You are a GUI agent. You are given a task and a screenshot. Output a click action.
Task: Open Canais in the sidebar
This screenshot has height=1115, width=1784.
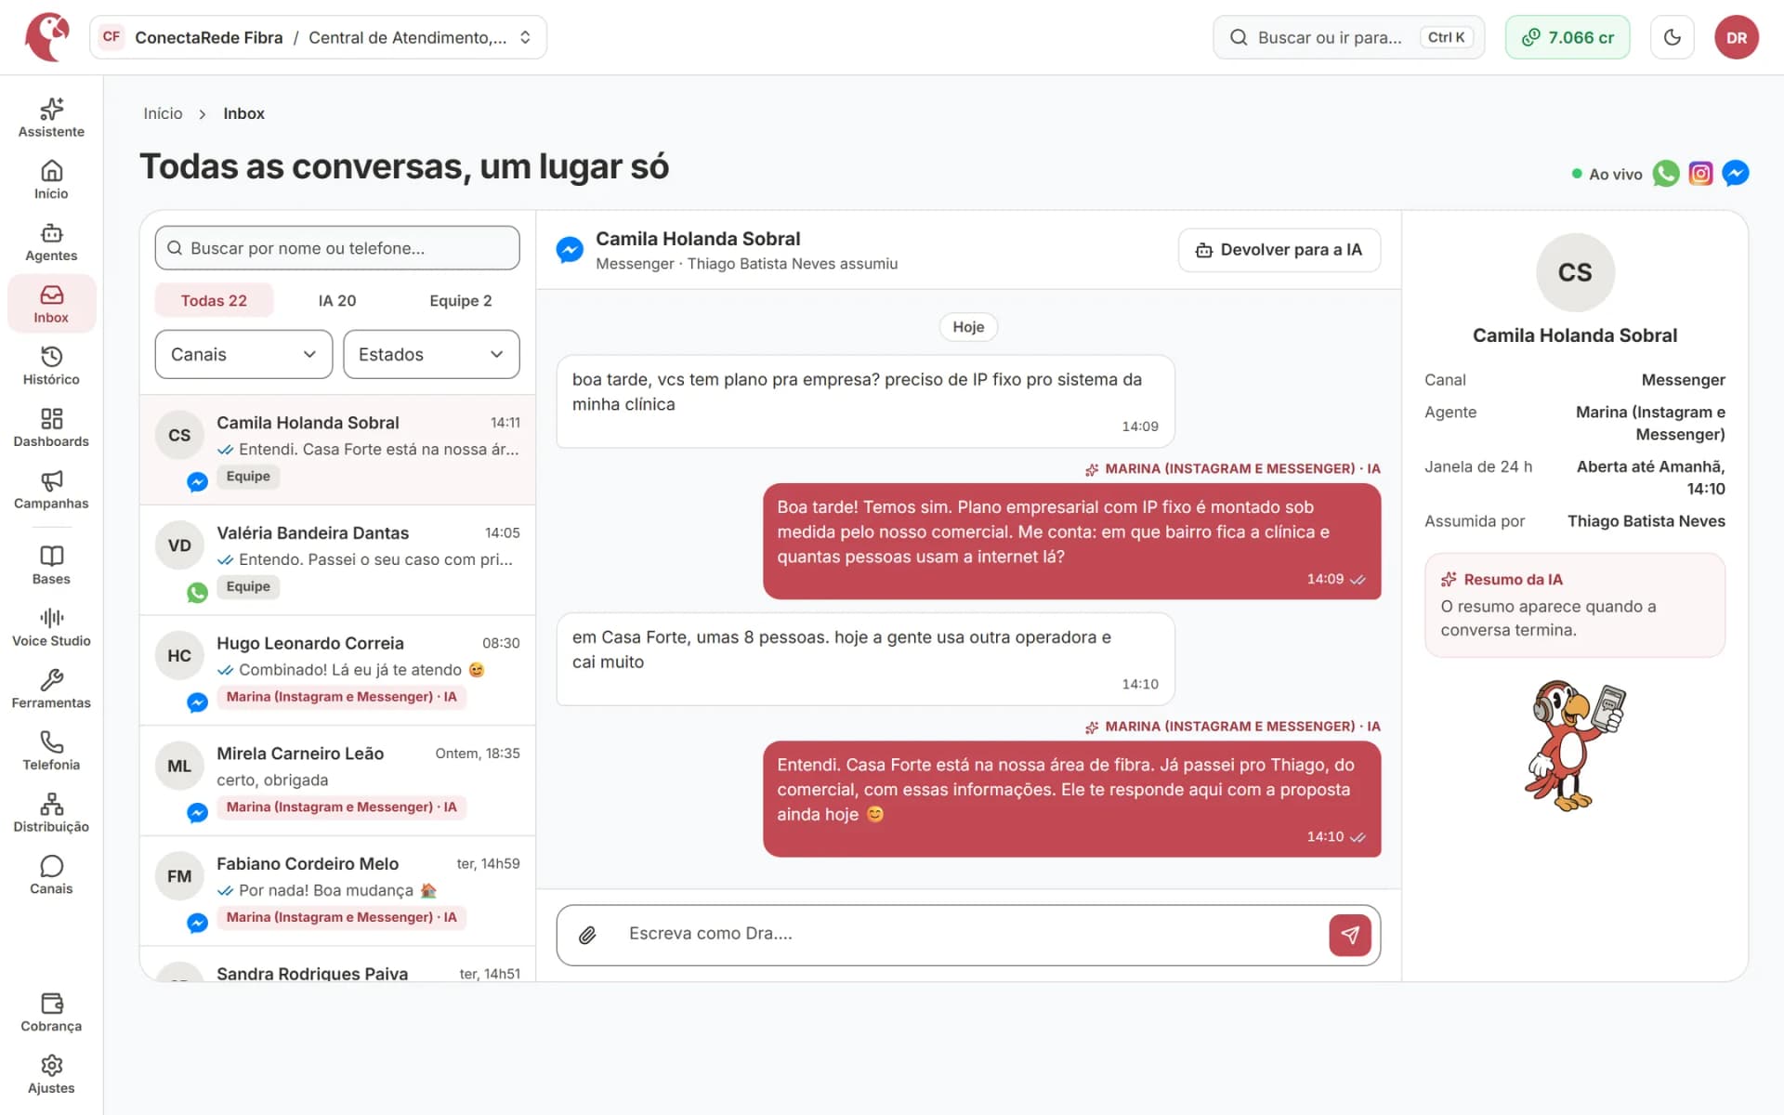(x=51, y=875)
